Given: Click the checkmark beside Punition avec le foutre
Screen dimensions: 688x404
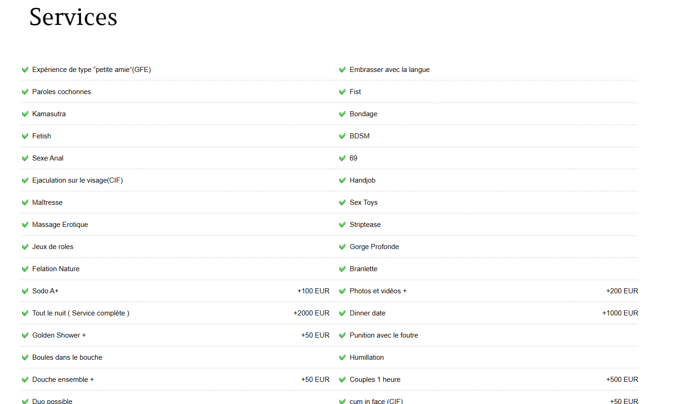Looking at the screenshot, I should (x=343, y=335).
